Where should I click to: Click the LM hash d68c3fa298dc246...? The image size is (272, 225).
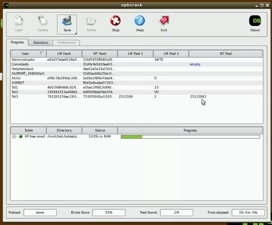63,78
